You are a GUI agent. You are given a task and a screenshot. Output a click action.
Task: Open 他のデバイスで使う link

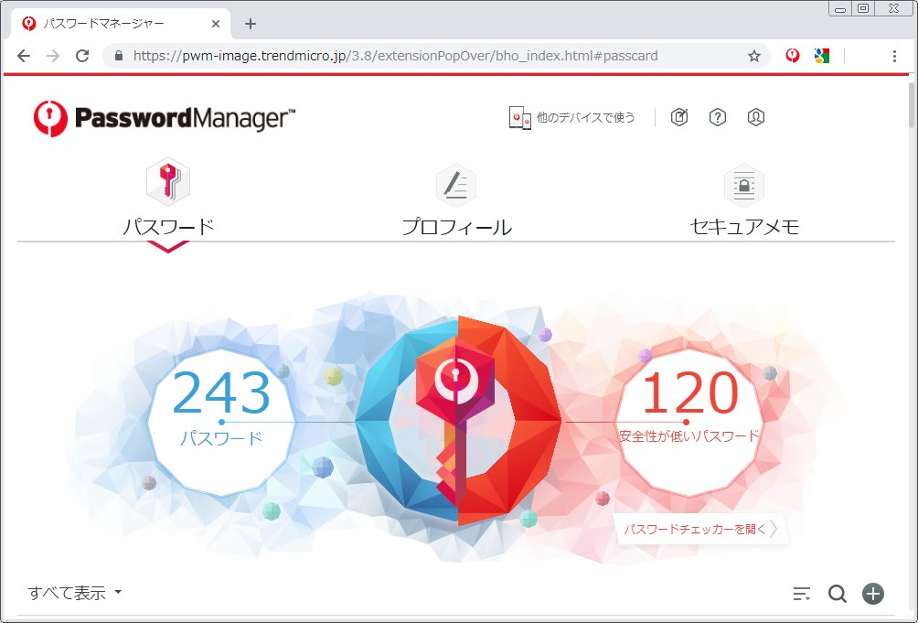[x=585, y=118]
